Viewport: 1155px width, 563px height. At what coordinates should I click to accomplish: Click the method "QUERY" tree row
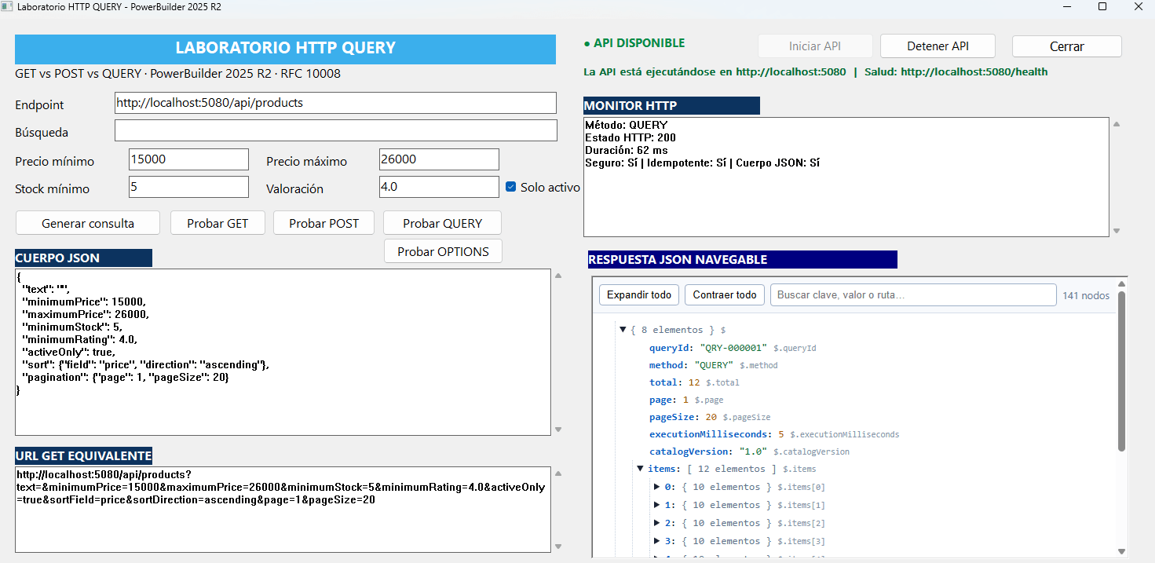[713, 365]
